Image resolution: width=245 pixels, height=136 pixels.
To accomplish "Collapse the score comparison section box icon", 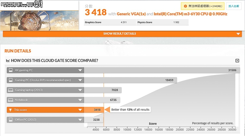I will [237, 61].
